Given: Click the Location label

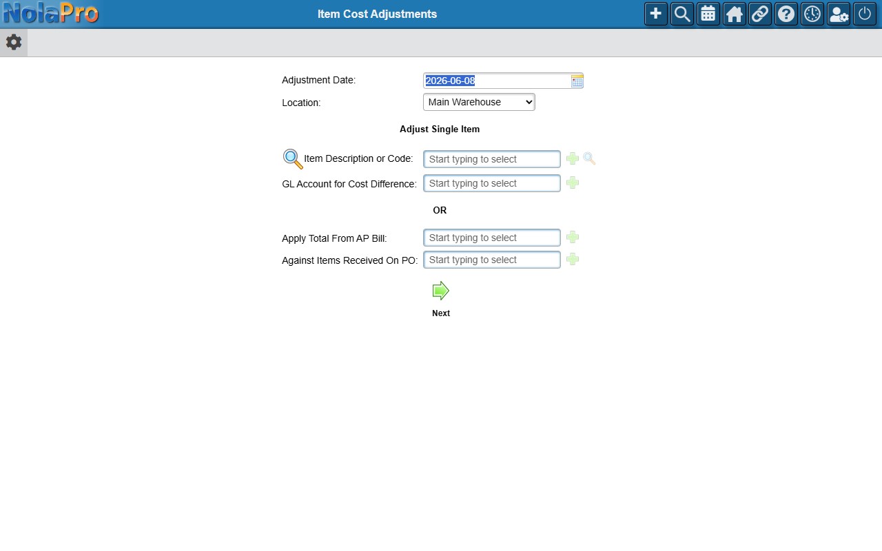Looking at the screenshot, I should 301,103.
